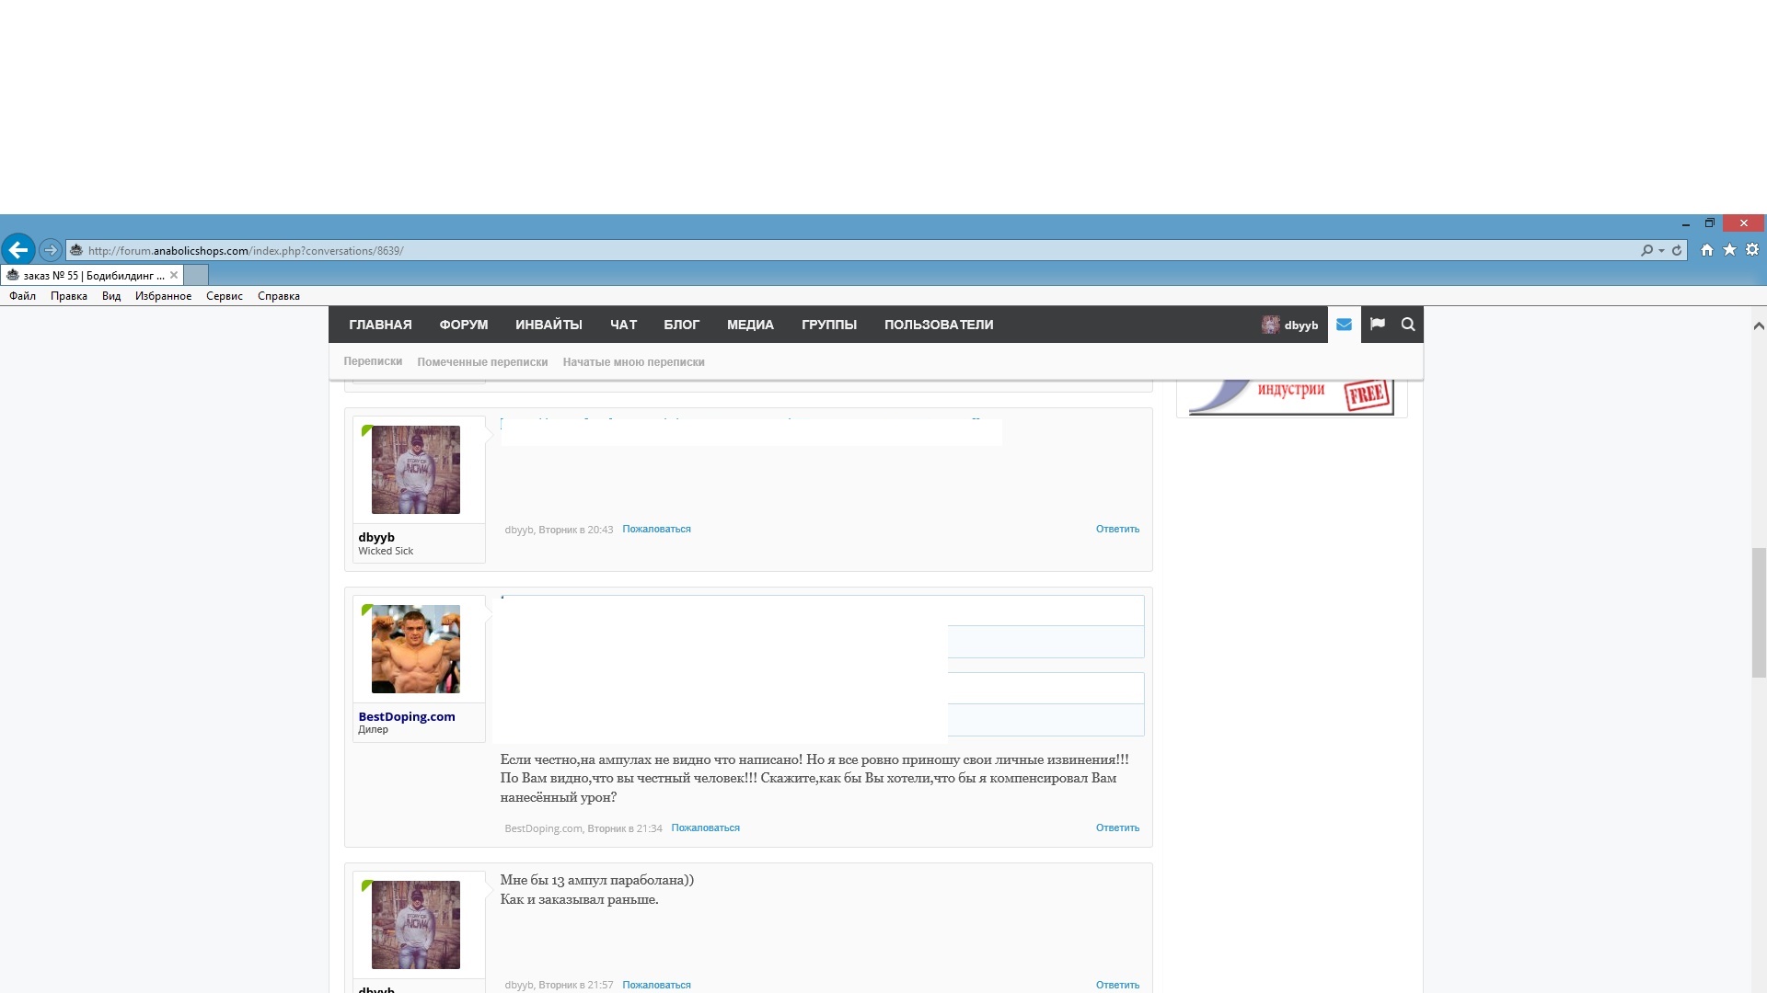Click the page vertical scrollbar thumb
This screenshot has height=993, width=1767.
point(1759,611)
